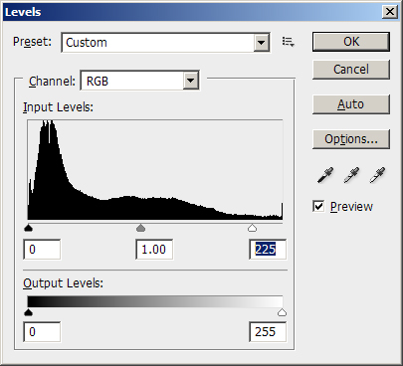Viewport: 403px width, 366px height.
Task: Focus the input highlight field 225
Action: point(268,250)
